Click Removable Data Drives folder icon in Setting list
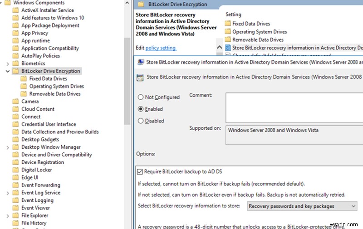The image size is (363, 229). pos(228,39)
